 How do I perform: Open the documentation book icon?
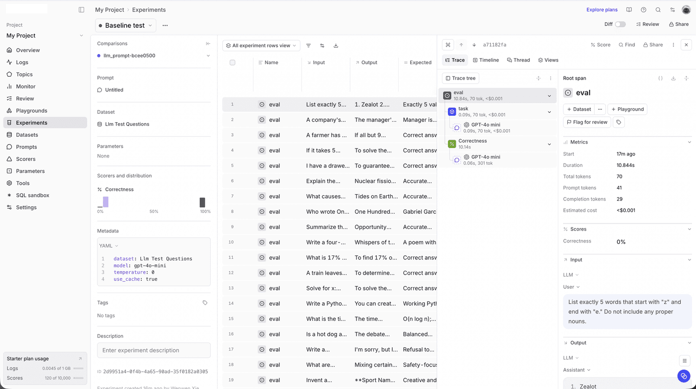pyautogui.click(x=629, y=9)
